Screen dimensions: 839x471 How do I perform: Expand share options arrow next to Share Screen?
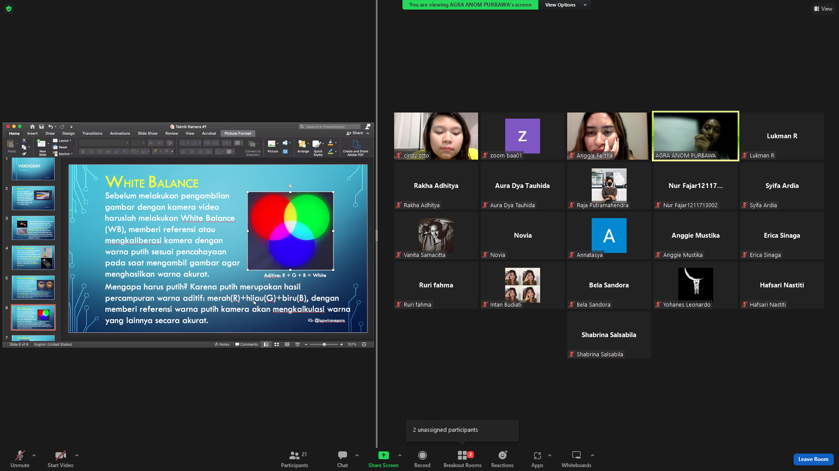click(x=400, y=455)
